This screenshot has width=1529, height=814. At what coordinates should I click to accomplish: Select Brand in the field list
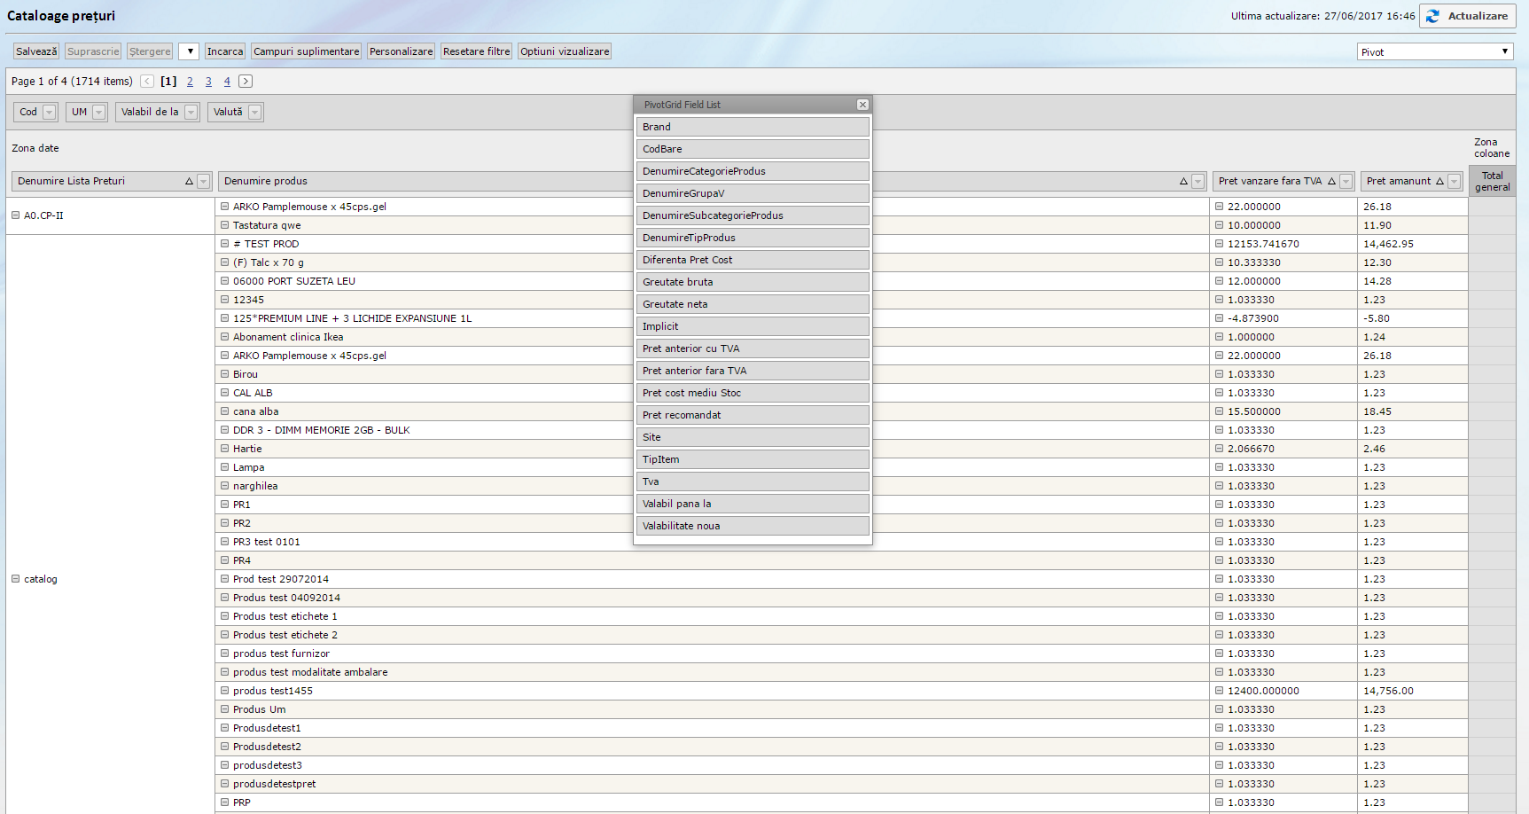tap(752, 127)
